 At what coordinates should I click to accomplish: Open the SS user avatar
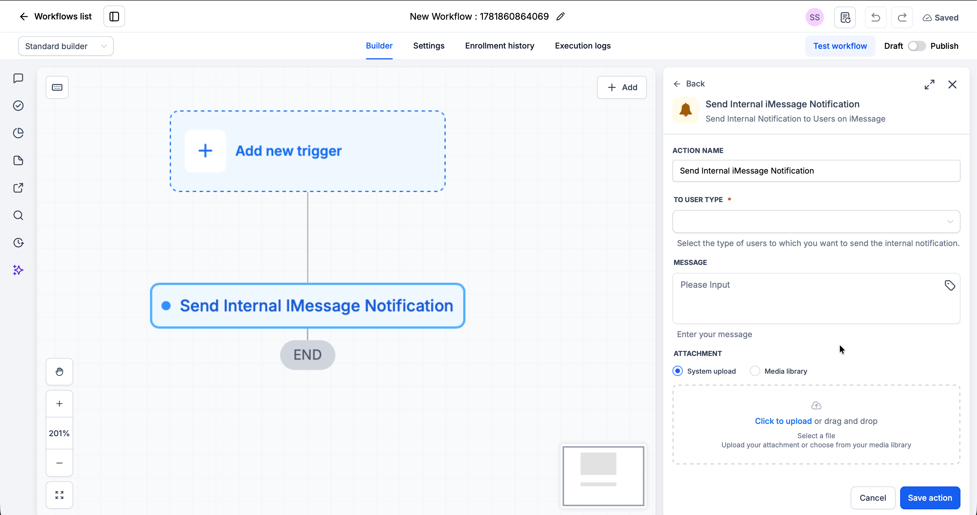815,17
